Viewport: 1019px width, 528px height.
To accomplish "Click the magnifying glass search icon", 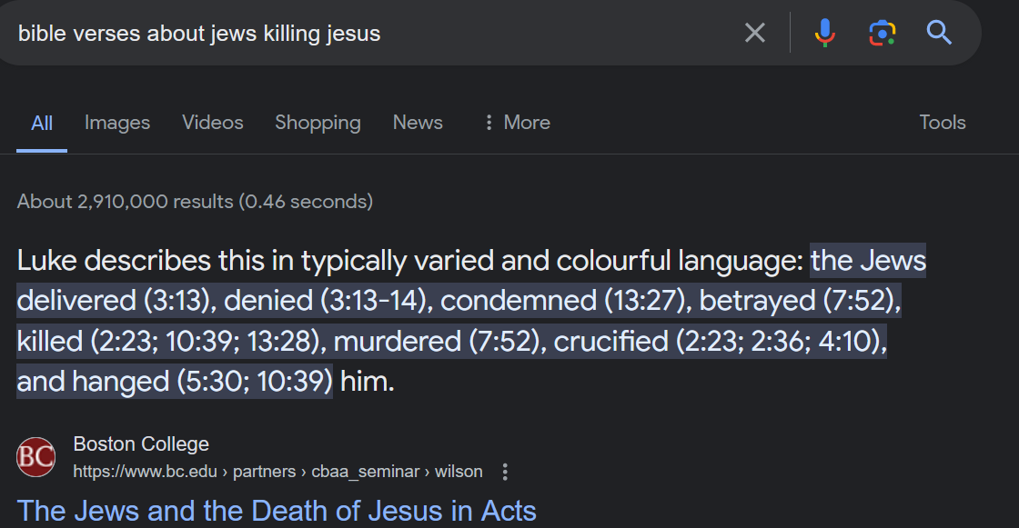I will 939,34.
